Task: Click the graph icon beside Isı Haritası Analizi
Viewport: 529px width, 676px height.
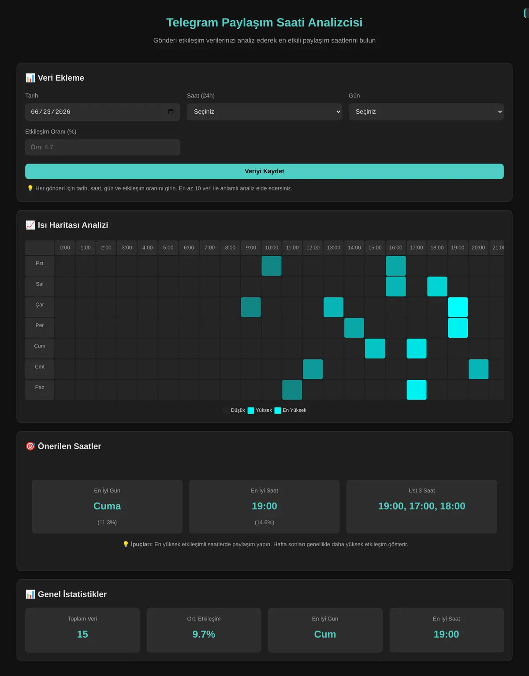Action: [30, 225]
